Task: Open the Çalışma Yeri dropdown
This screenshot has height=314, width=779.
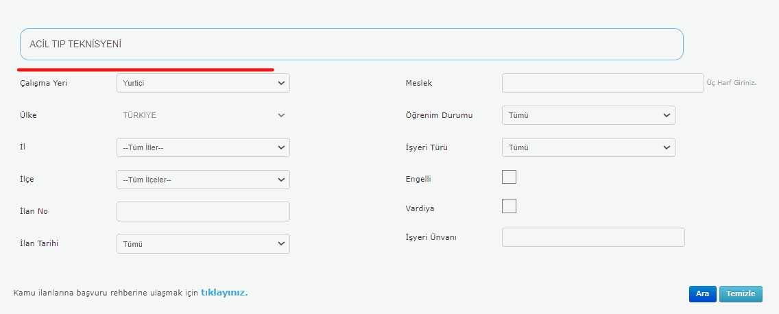Action: pyautogui.click(x=203, y=83)
